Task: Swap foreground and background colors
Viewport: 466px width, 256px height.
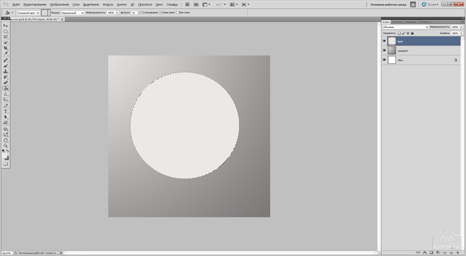Action: click(8, 151)
